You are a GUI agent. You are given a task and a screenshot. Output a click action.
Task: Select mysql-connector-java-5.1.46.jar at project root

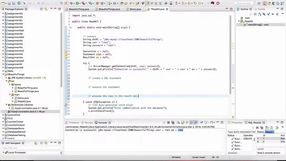28,111
